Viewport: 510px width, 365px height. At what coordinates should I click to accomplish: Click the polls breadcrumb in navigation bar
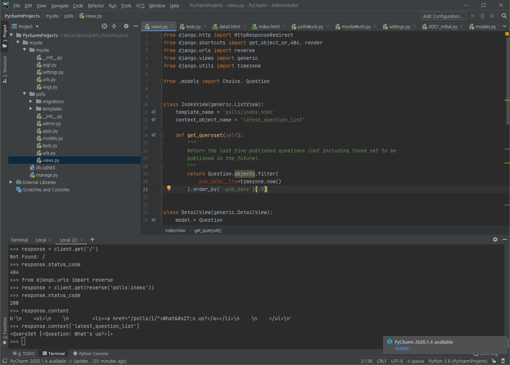[x=69, y=16]
